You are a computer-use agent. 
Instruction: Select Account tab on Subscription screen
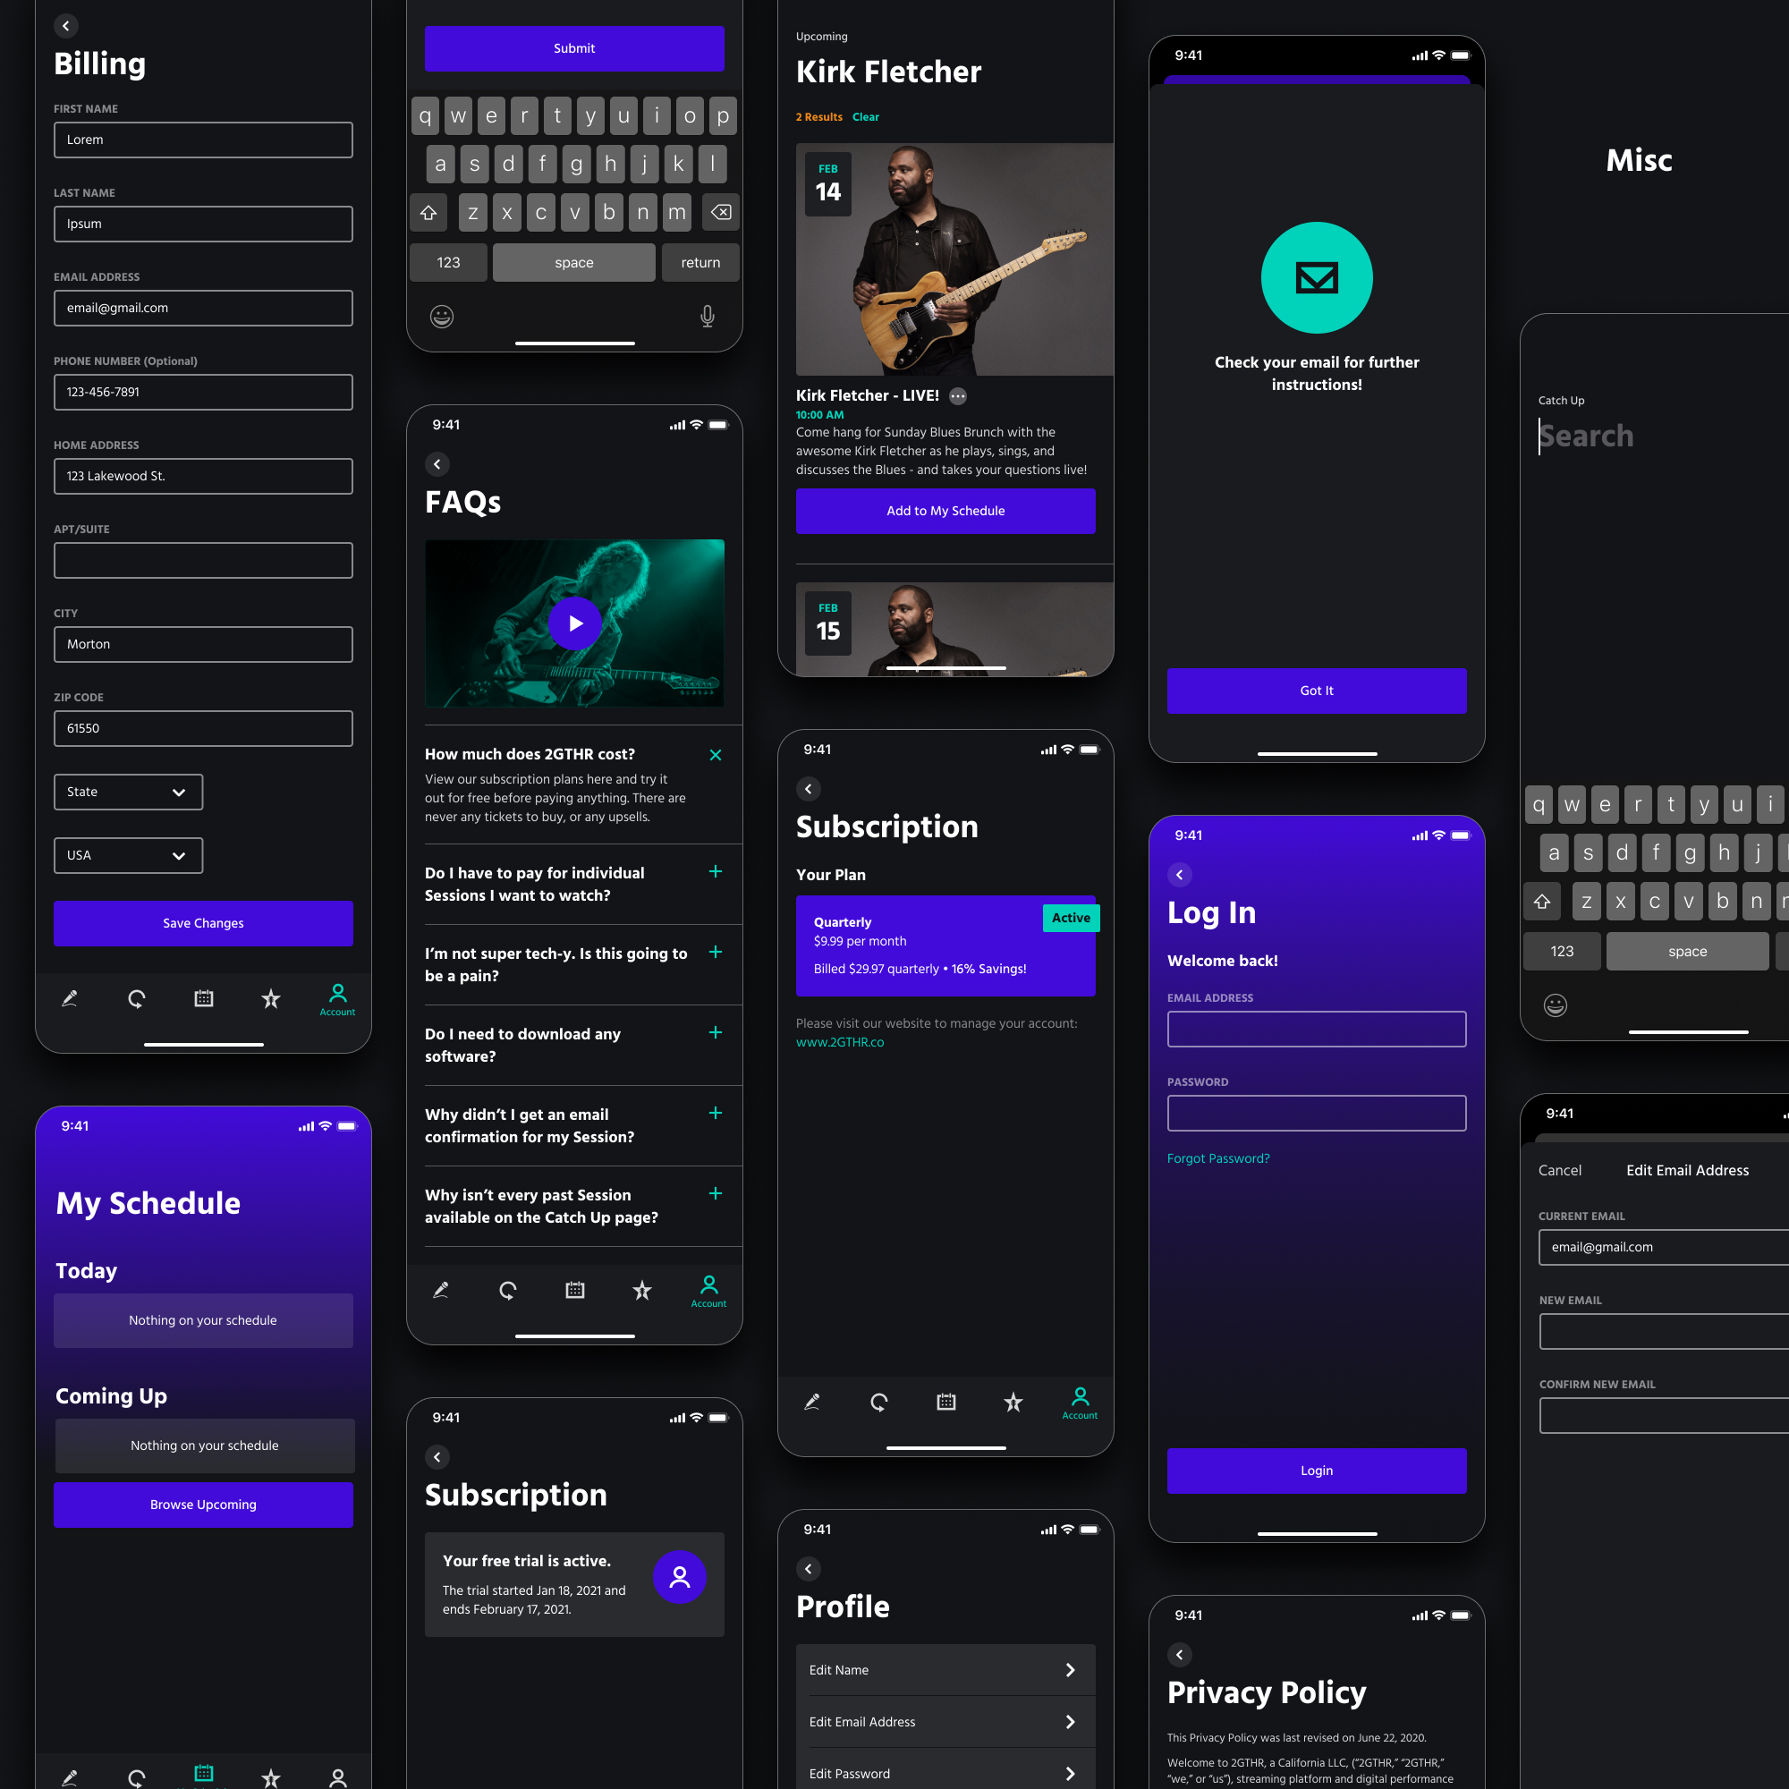1079,1401
